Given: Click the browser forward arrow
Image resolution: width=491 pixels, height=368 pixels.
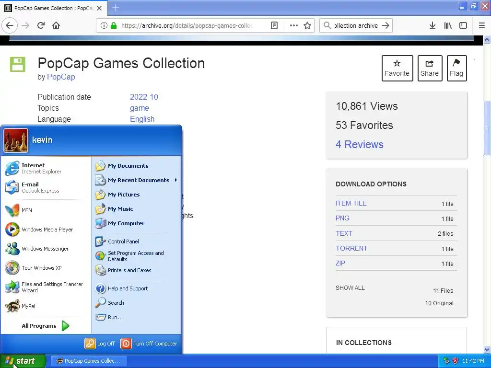Looking at the screenshot, I should click(25, 25).
